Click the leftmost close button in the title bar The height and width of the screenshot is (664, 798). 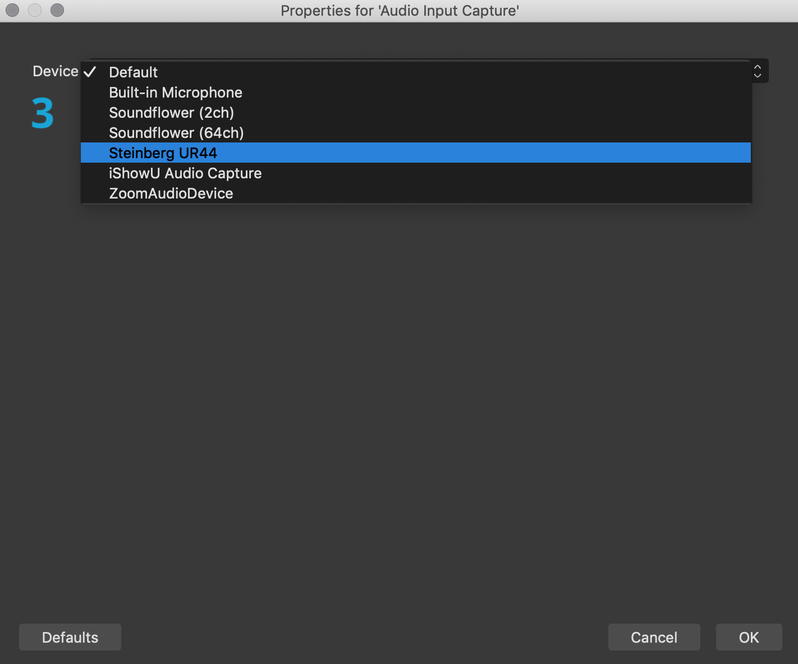pos(12,10)
